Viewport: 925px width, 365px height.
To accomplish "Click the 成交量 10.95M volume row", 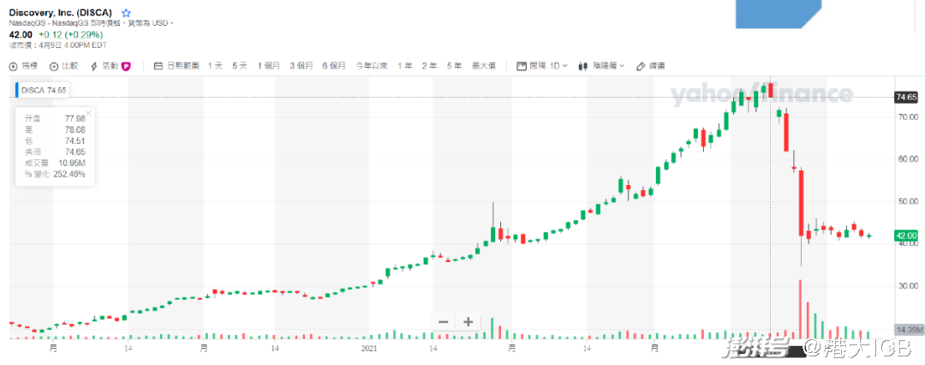I will [55, 163].
